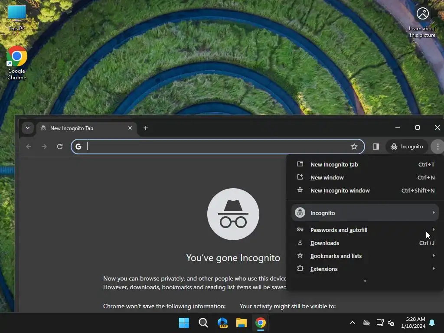Show hidden tray icons chevron
Image resolution: width=444 pixels, height=333 pixels.
click(x=353, y=323)
